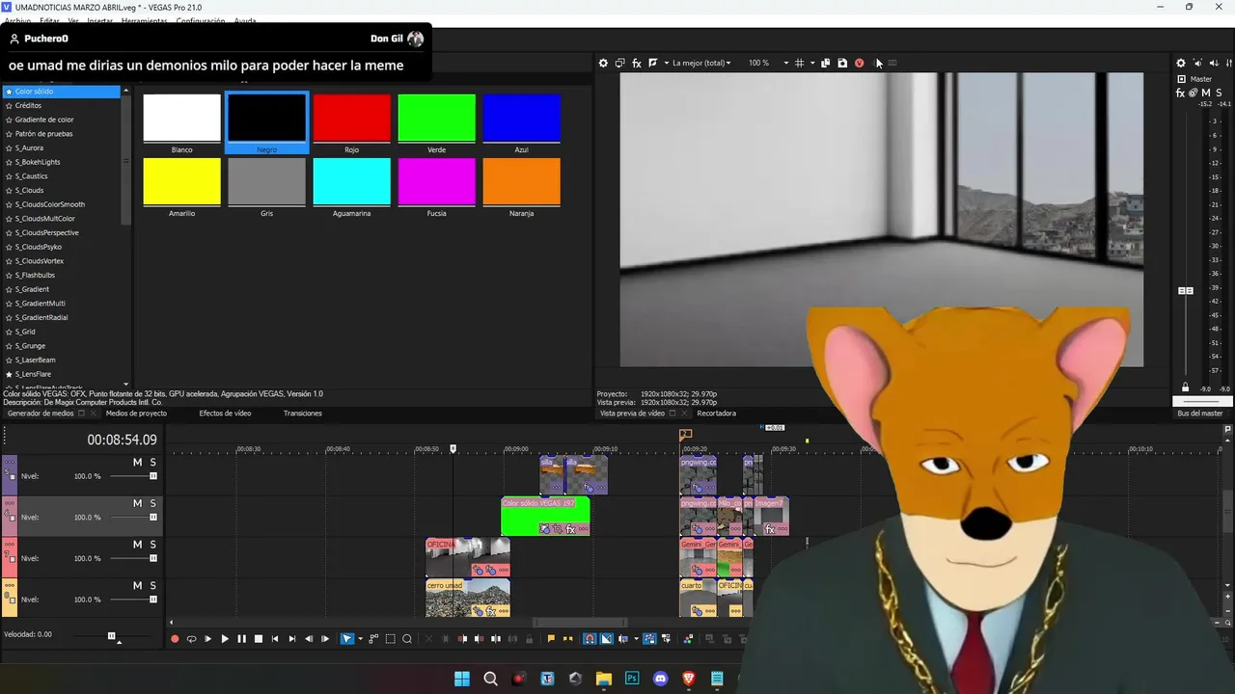Open preview quality dropdown La mejor (total)
Viewport: 1235px width, 694px height.
(x=701, y=63)
